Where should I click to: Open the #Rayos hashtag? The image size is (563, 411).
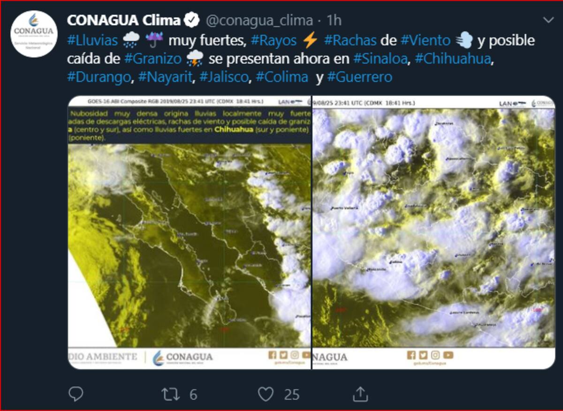coord(274,40)
